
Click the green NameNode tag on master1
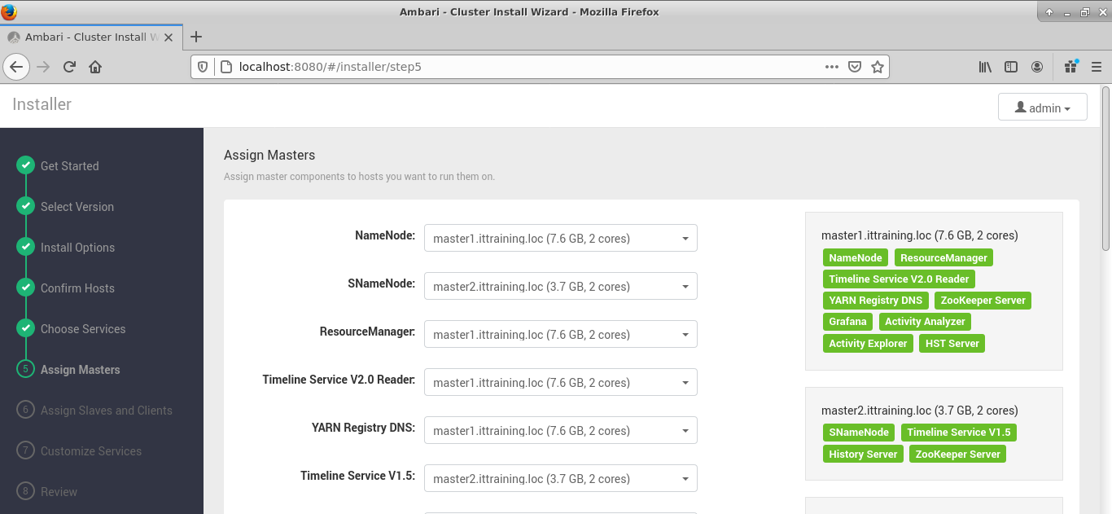pos(855,257)
